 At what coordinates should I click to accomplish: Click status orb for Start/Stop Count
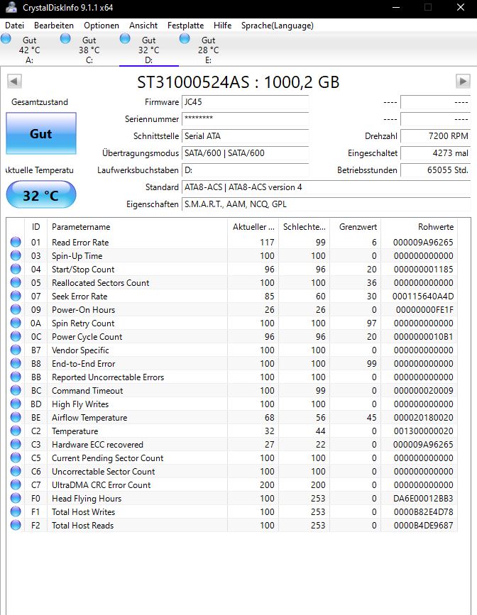(x=16, y=270)
